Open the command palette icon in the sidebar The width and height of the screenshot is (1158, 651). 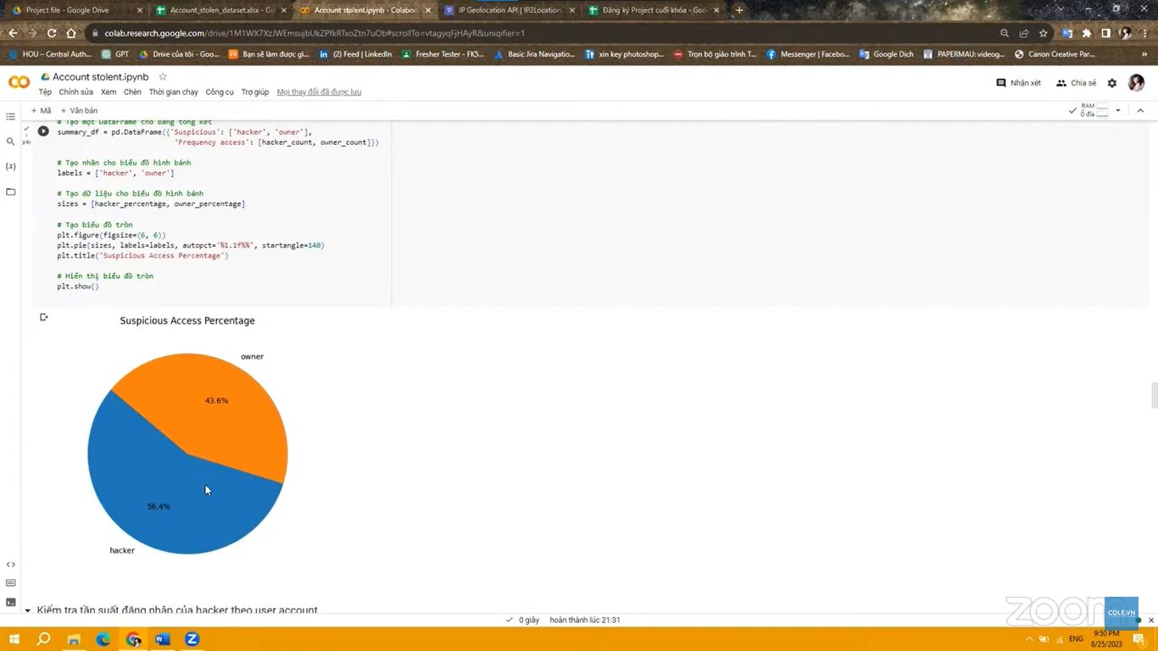point(11,583)
